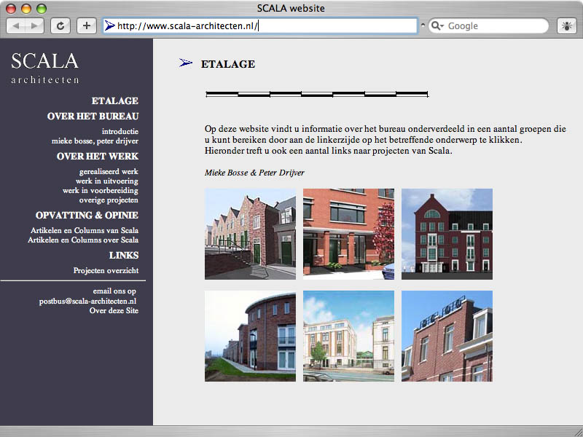Open the OPVATTING & OPINIE section
The image size is (583, 437).
click(87, 215)
